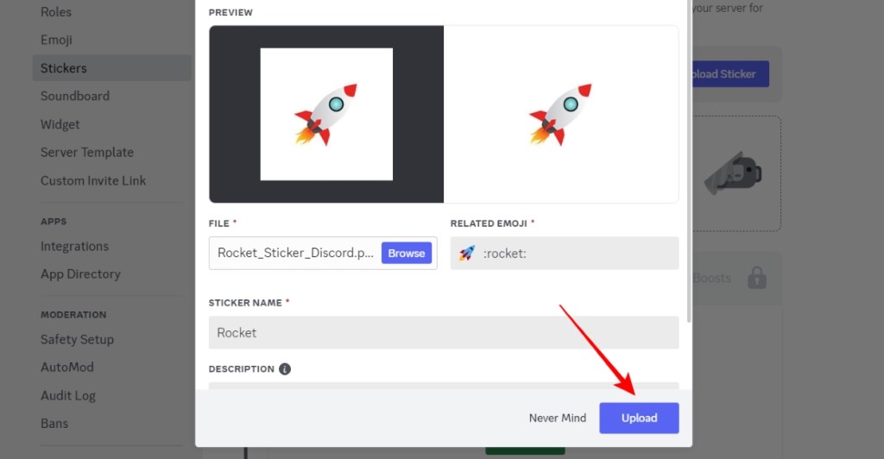Image resolution: width=884 pixels, height=459 pixels.
Task: Click the dark theme rocket sticker preview
Action: pyautogui.click(x=326, y=115)
